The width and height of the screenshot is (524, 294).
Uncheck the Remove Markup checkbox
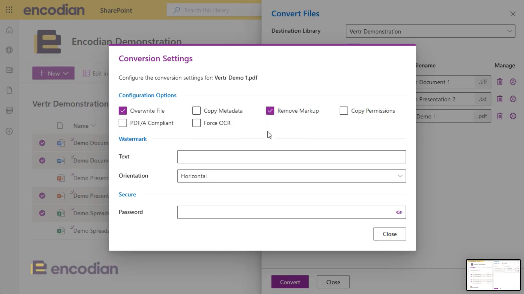point(270,111)
